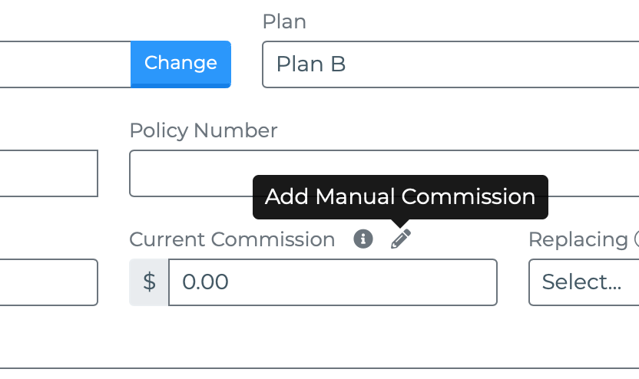Click the Plan label above Plan B
This screenshot has width=639, height=379.
coord(284,21)
